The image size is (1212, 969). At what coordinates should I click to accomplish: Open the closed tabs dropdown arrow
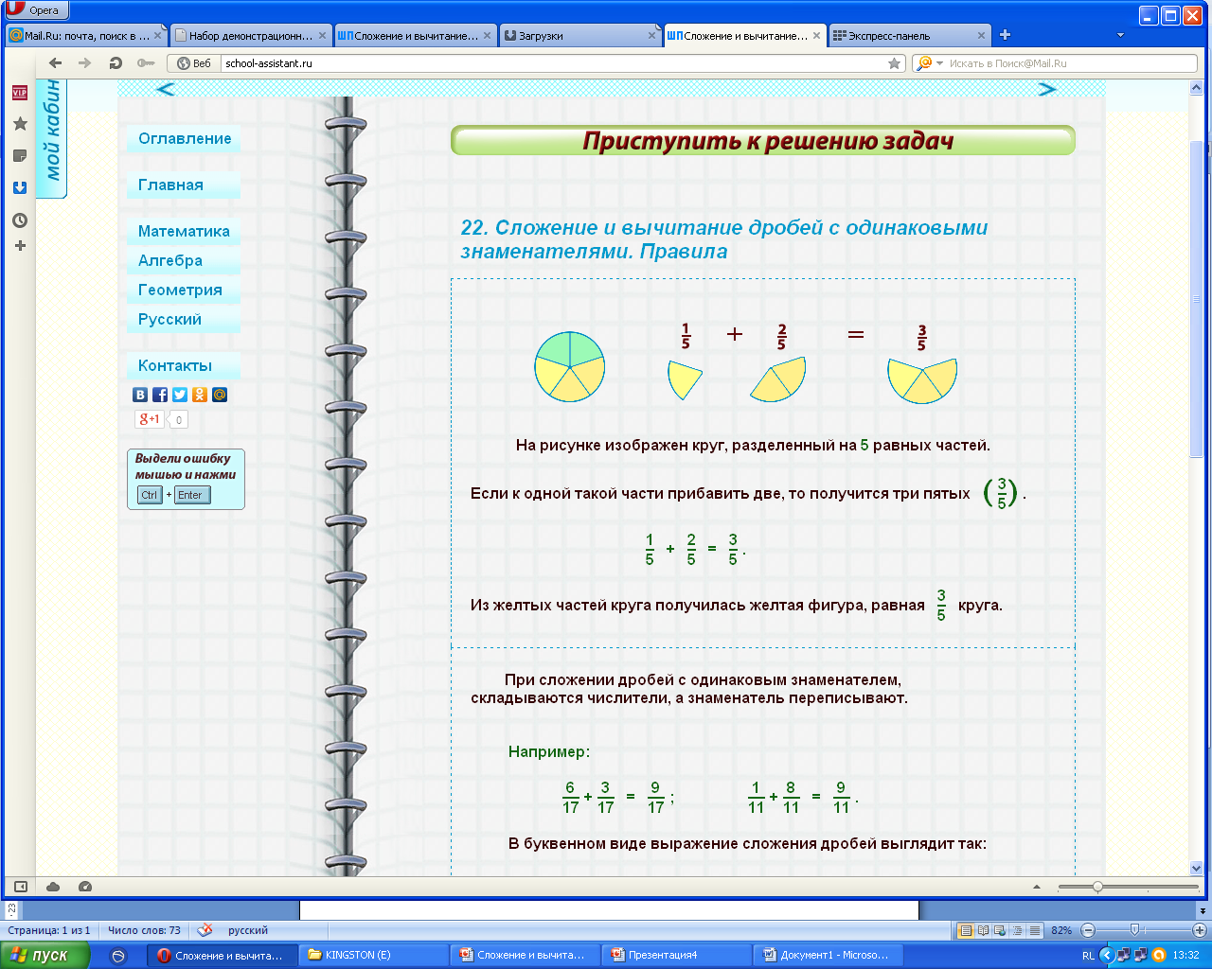tap(1120, 36)
